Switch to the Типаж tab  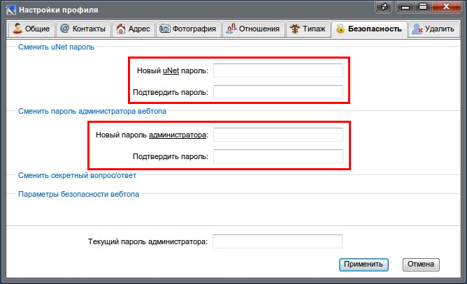click(307, 29)
